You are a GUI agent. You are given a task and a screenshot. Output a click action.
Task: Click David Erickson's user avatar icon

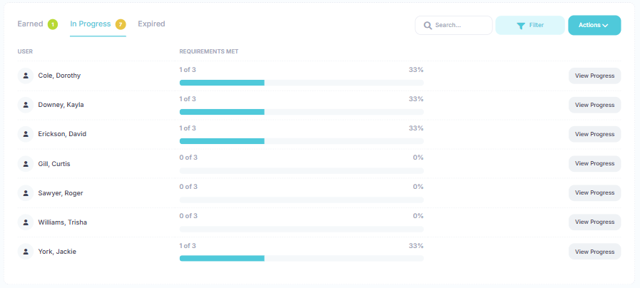click(x=26, y=134)
